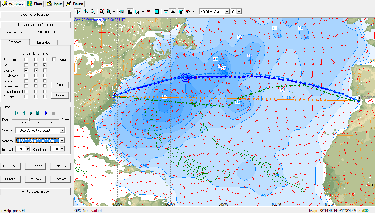Click the GPS track button
The height and width of the screenshot is (213, 375).
(10, 166)
